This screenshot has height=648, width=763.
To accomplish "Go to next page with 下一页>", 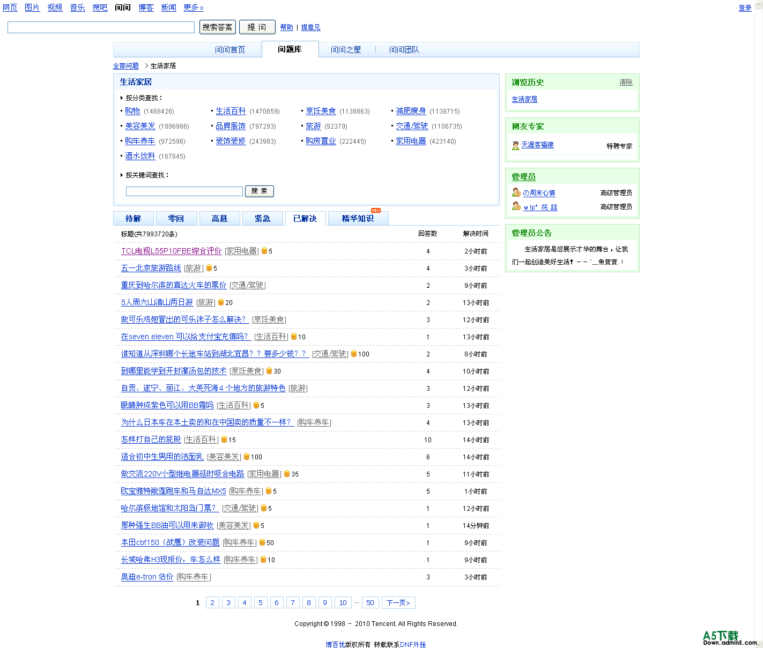I will click(398, 603).
